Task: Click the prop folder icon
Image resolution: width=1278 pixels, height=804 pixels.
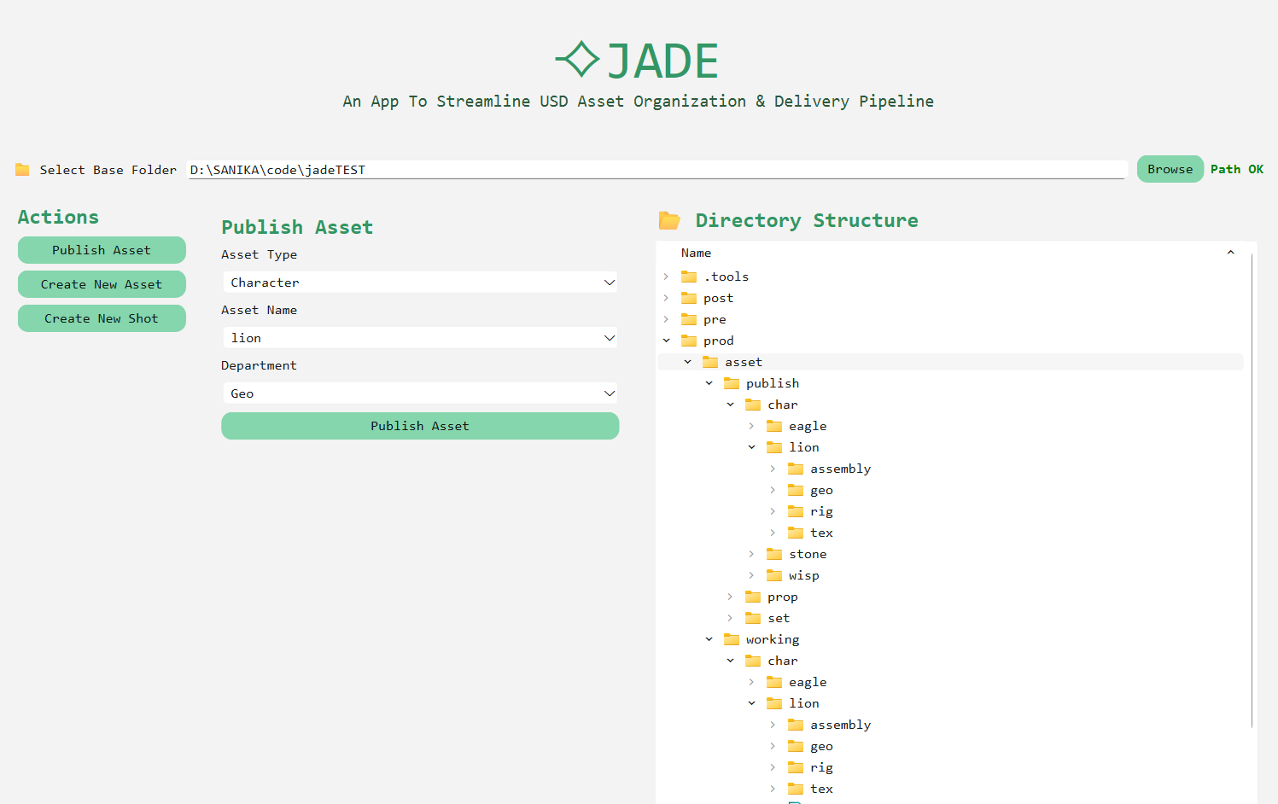Action: pos(753,597)
